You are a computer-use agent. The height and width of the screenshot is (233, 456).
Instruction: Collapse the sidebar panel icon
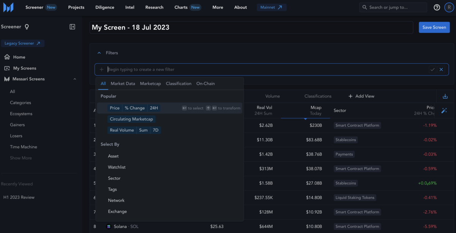click(x=72, y=27)
